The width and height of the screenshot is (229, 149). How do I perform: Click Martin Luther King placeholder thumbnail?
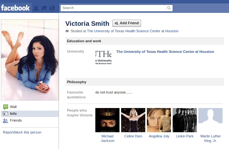(x=210, y=115)
